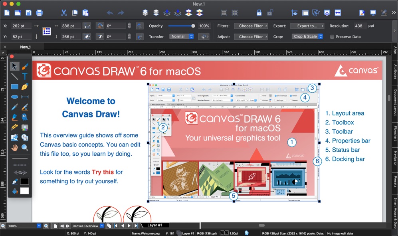Image resolution: width=398 pixels, height=236 pixels.
Task: Select the Selection arrow tool
Action: (14, 66)
